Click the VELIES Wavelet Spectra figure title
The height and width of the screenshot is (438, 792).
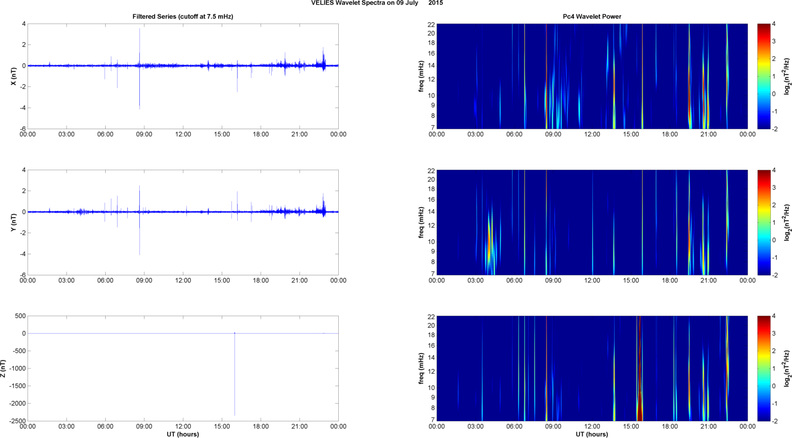click(376, 3)
